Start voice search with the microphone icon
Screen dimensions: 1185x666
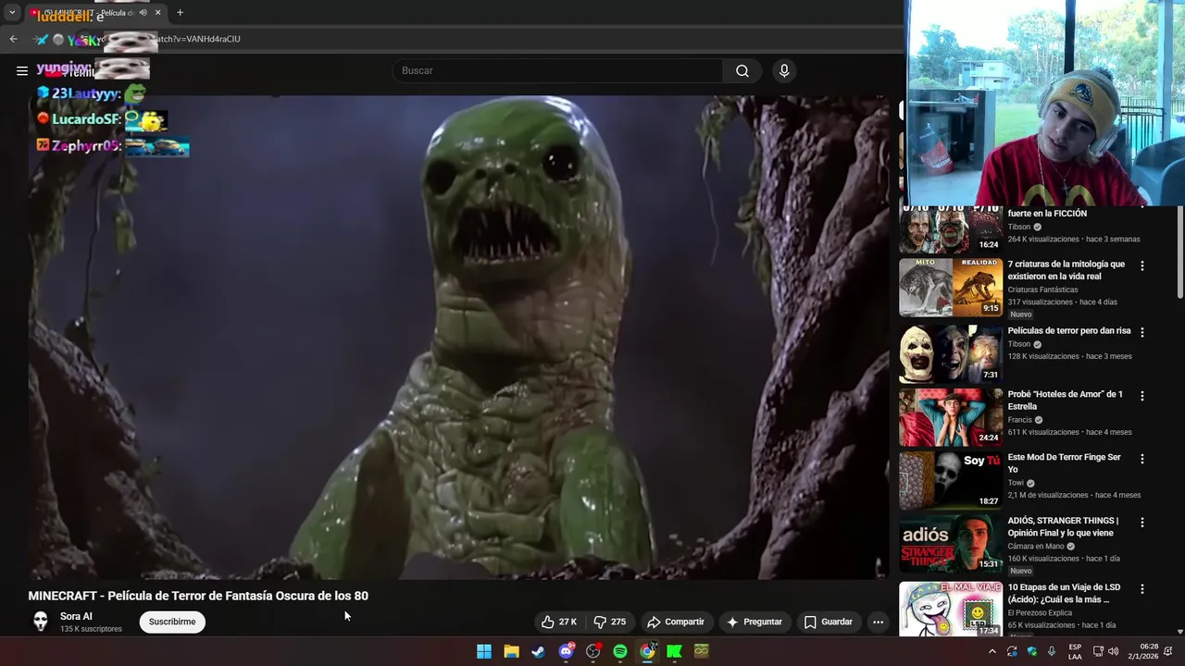(x=784, y=70)
